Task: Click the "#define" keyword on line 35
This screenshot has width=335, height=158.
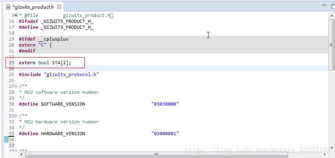Action: 28,134
